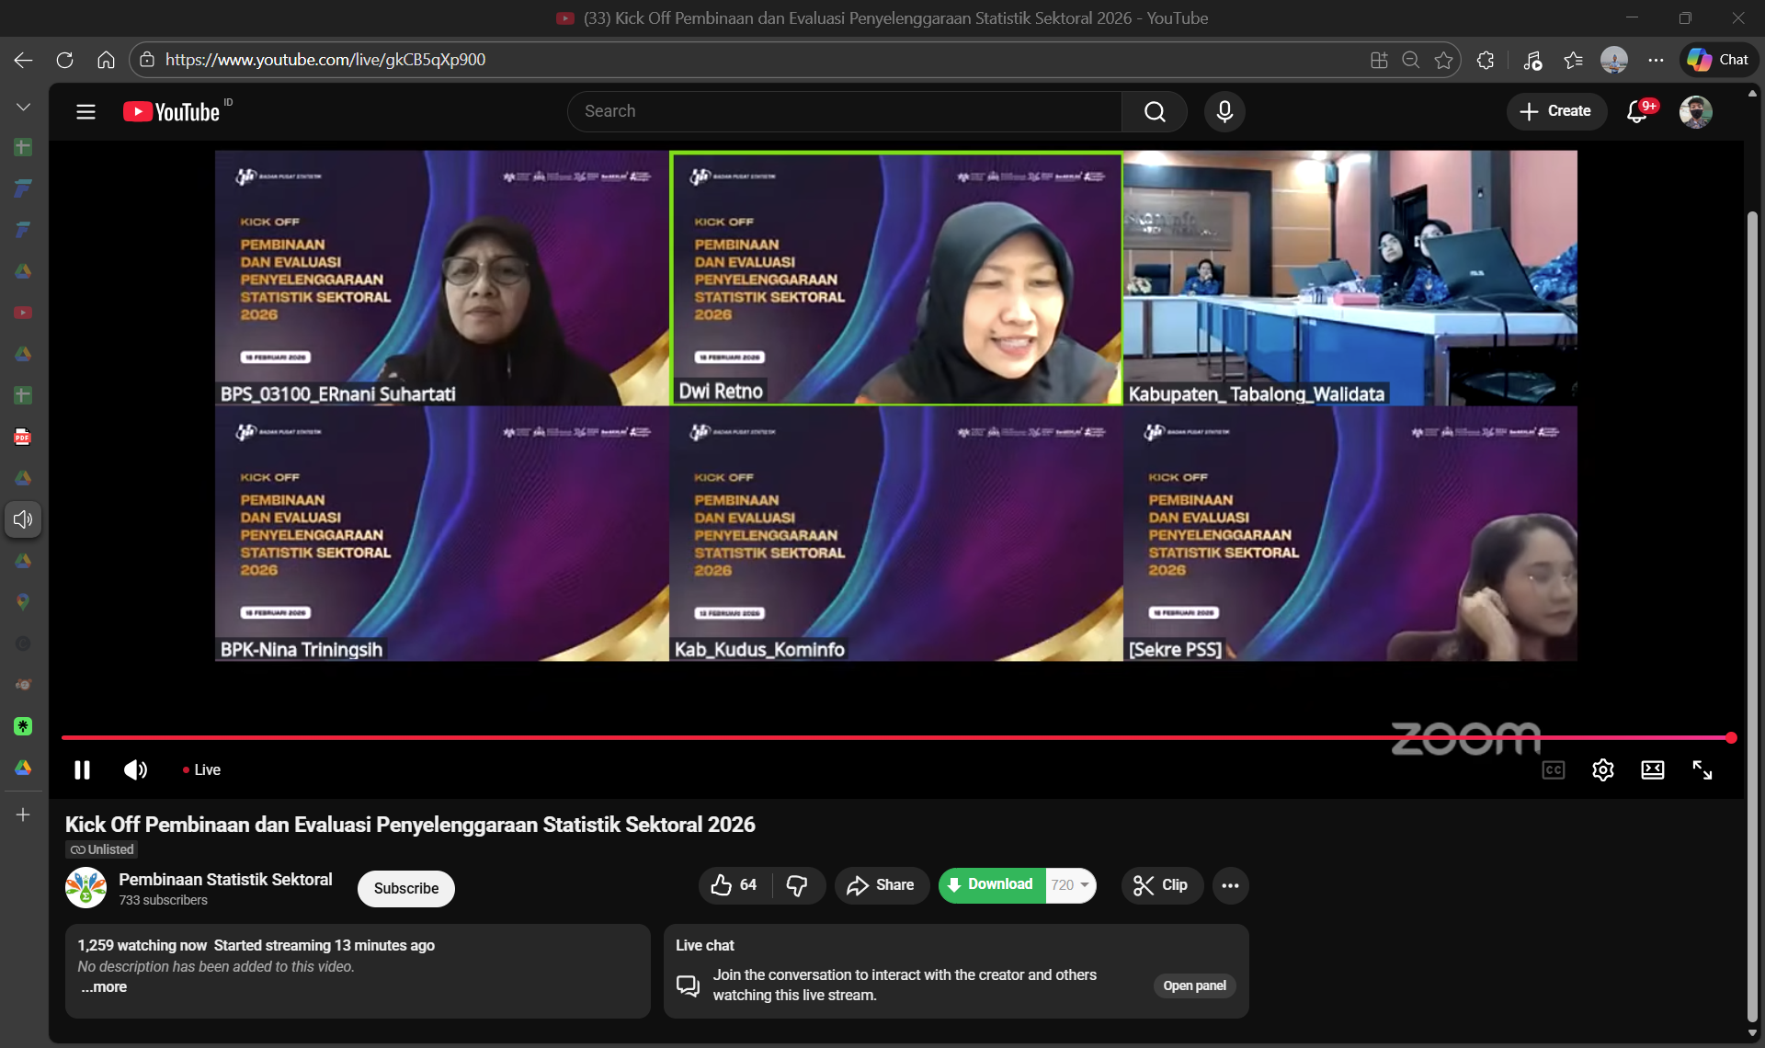Subscribe to Pembinaan Statistik Sektoral

point(405,889)
